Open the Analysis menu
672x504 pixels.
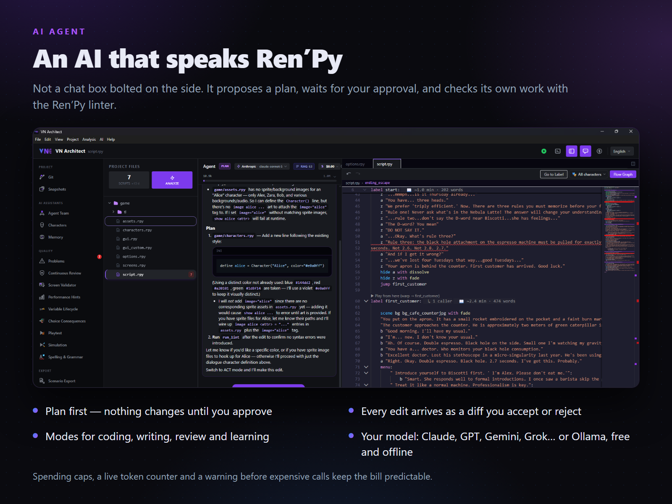point(89,139)
